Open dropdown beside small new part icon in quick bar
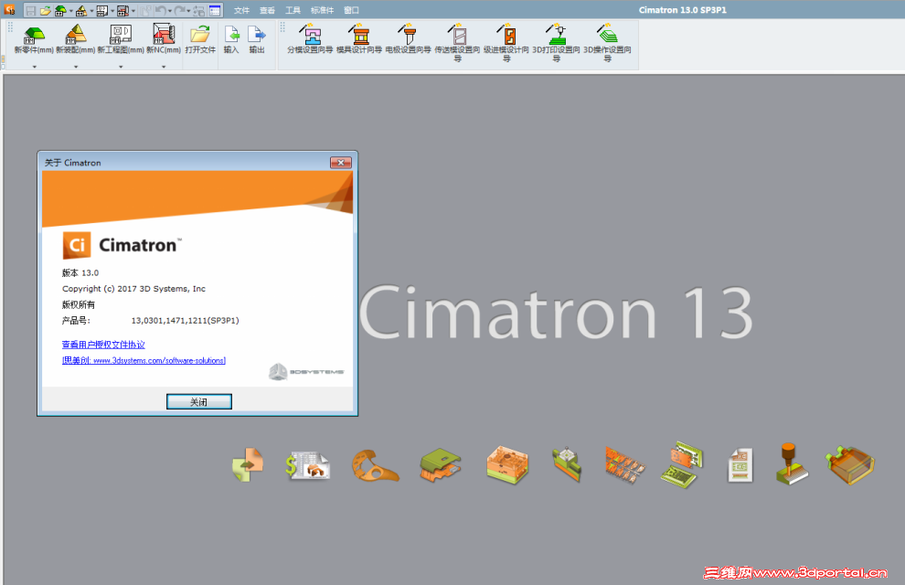Screen dimensions: 905x585 point(71,10)
